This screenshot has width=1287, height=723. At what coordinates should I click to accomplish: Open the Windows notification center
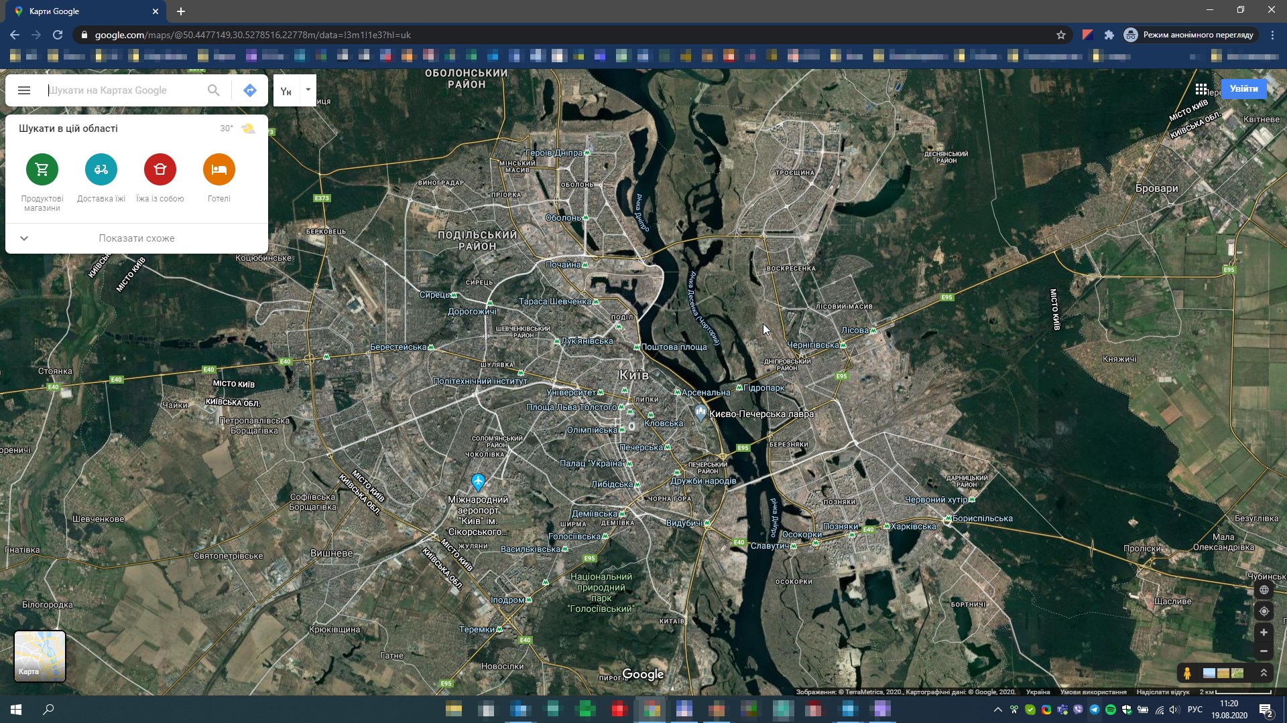click(x=1266, y=710)
